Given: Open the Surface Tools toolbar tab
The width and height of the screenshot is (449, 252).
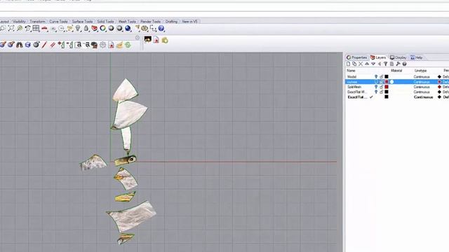Looking at the screenshot, I should point(82,22).
